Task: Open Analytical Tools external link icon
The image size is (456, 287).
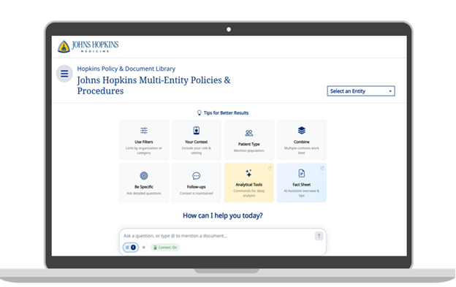Action: point(270,168)
